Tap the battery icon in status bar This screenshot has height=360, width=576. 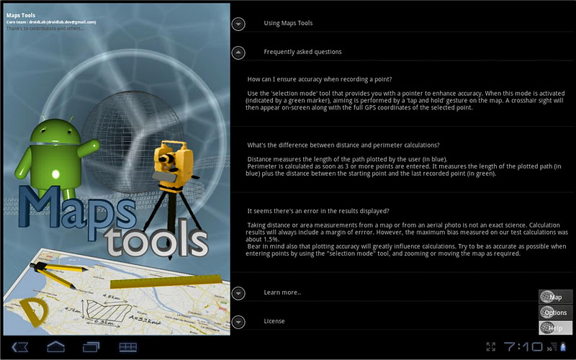[x=563, y=346]
